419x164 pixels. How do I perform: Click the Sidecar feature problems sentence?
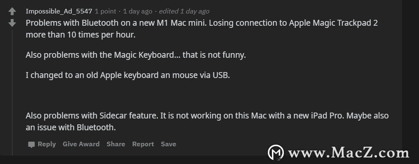click(x=207, y=121)
